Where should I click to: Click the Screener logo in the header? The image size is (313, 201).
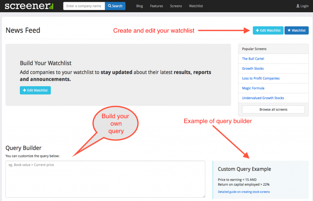[x=29, y=6]
